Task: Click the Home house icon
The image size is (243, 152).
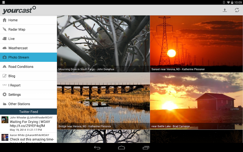Action: coord(5,20)
